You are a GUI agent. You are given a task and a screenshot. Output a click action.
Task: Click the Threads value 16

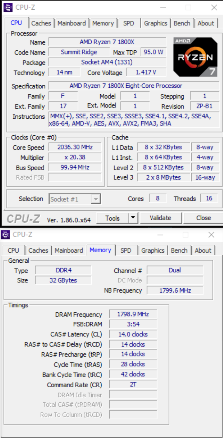click(209, 198)
